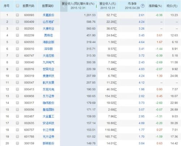The width and height of the screenshot is (181, 146).
Task: Check the box for stock 600555
Action: point(17,42)
